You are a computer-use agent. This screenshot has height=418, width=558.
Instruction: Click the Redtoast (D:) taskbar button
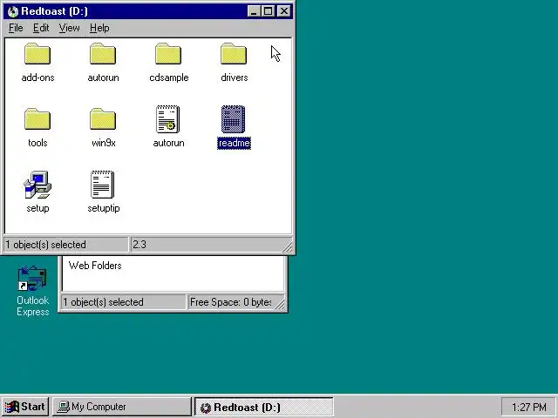[263, 407]
